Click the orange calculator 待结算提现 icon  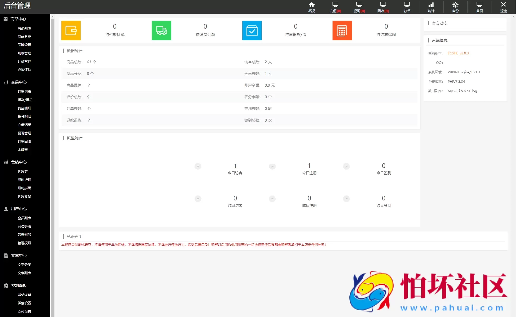[342, 31]
